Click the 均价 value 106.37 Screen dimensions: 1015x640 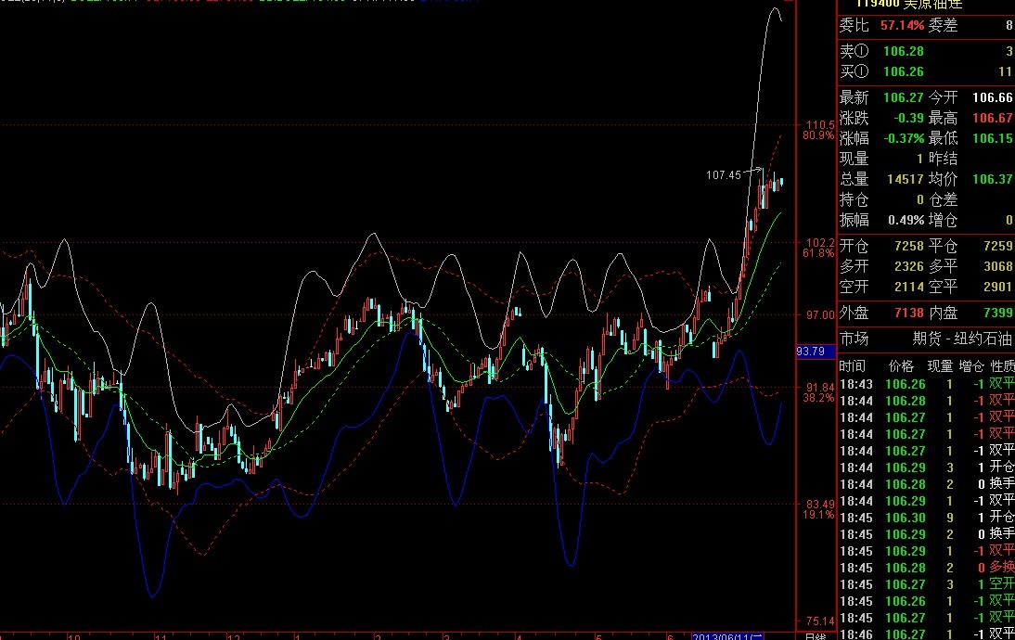tap(993, 179)
